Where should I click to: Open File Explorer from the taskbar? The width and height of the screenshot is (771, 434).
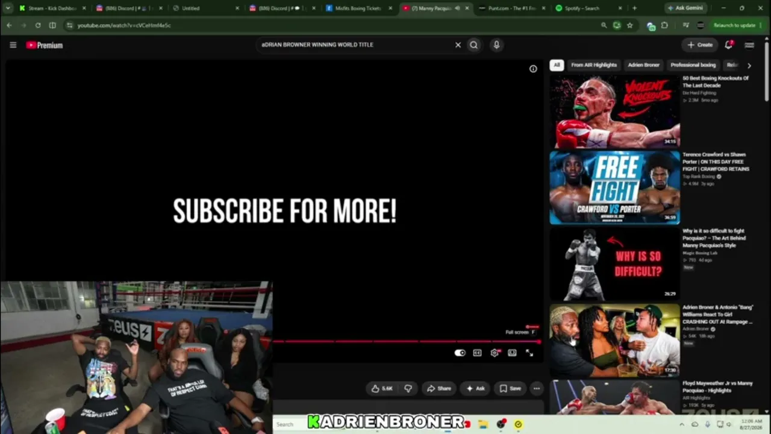[483, 424]
